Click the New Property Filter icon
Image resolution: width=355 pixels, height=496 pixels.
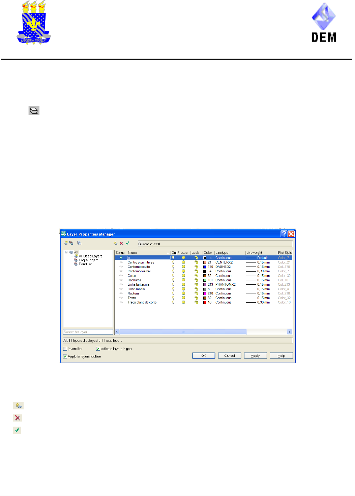[66, 243]
